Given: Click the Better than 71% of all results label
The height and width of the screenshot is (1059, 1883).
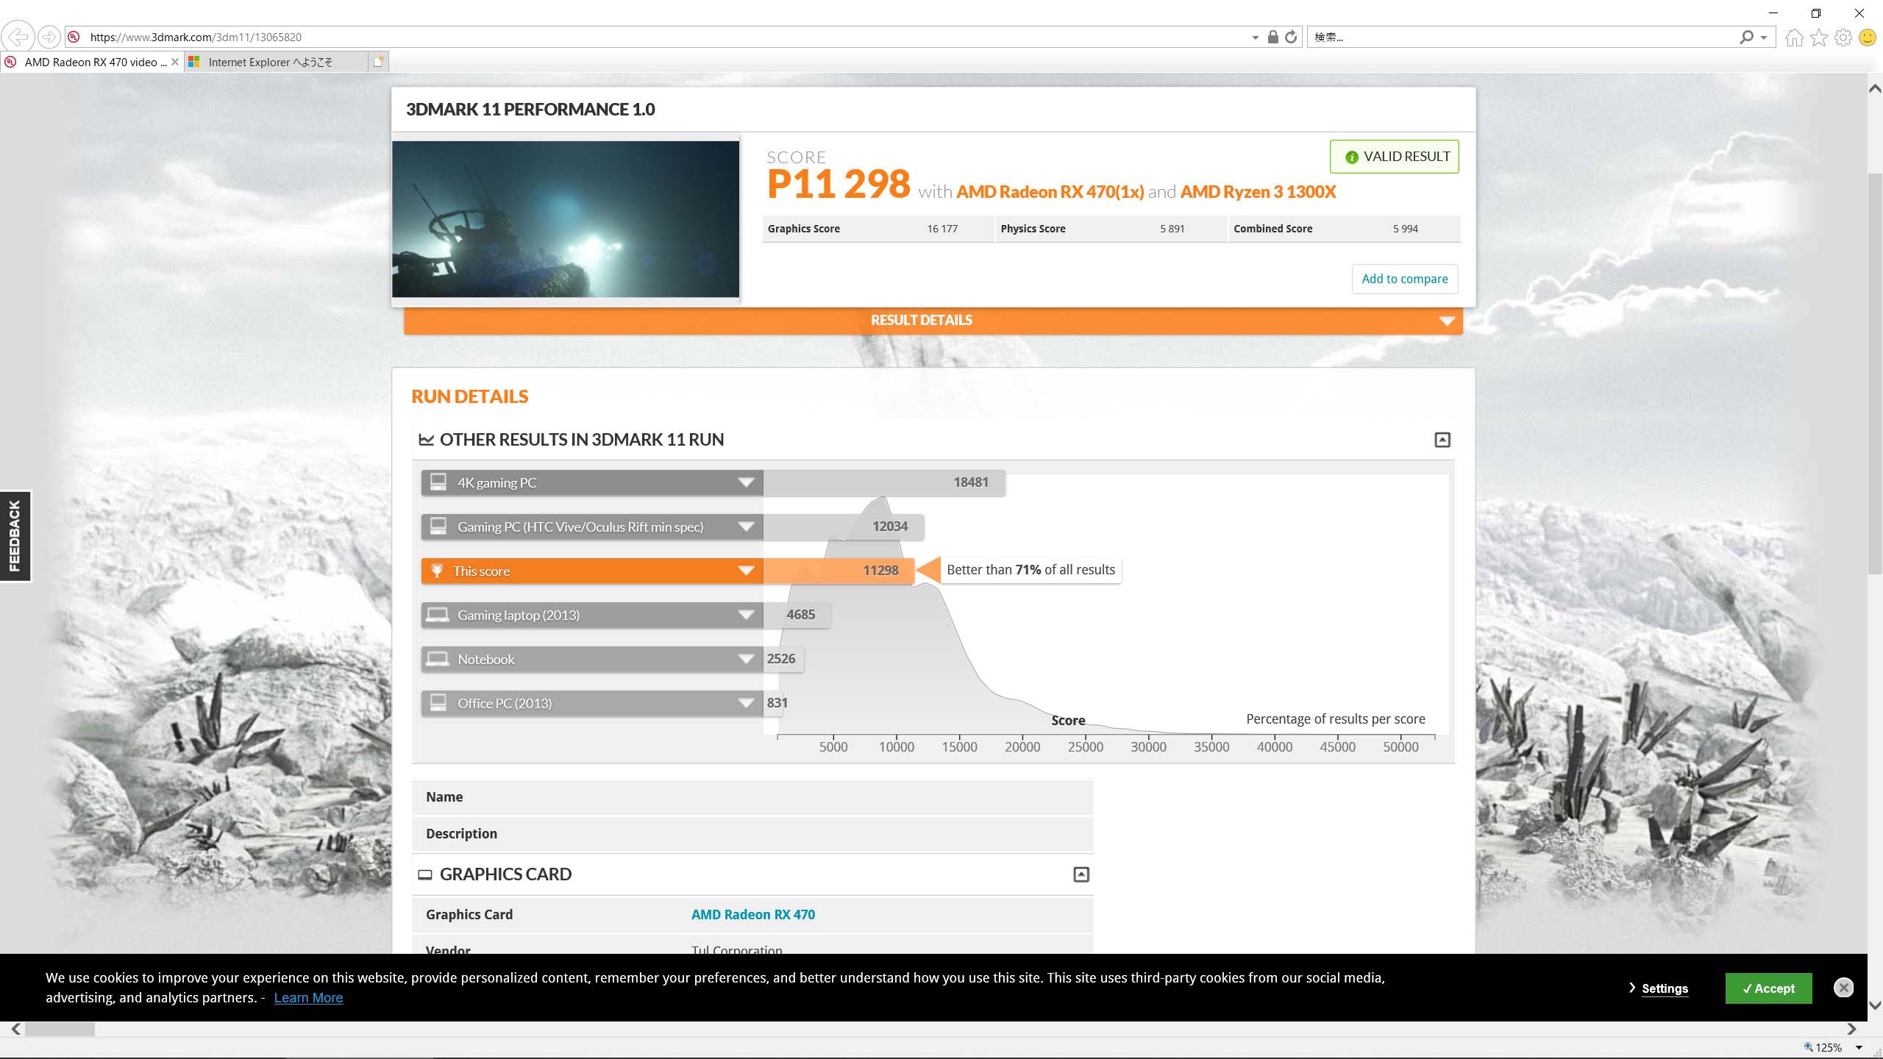Looking at the screenshot, I should coord(1031,570).
